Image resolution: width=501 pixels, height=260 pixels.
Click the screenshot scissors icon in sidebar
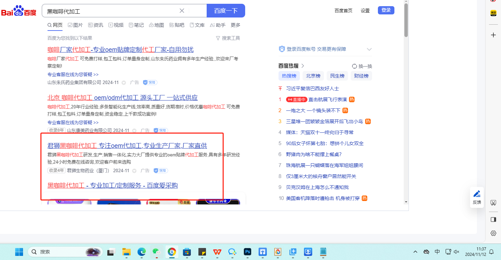click(493, 203)
